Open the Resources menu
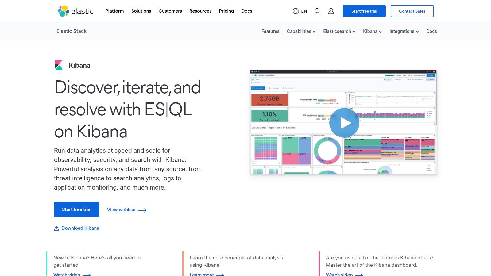 pyautogui.click(x=200, y=11)
